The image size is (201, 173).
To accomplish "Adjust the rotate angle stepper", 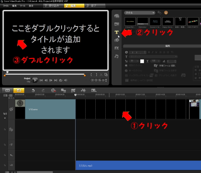I will click(175, 61).
